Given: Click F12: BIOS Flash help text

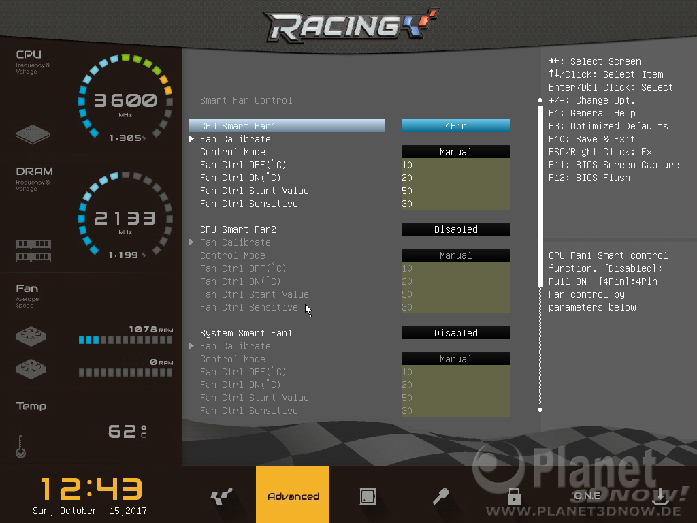Looking at the screenshot, I should click(x=589, y=178).
